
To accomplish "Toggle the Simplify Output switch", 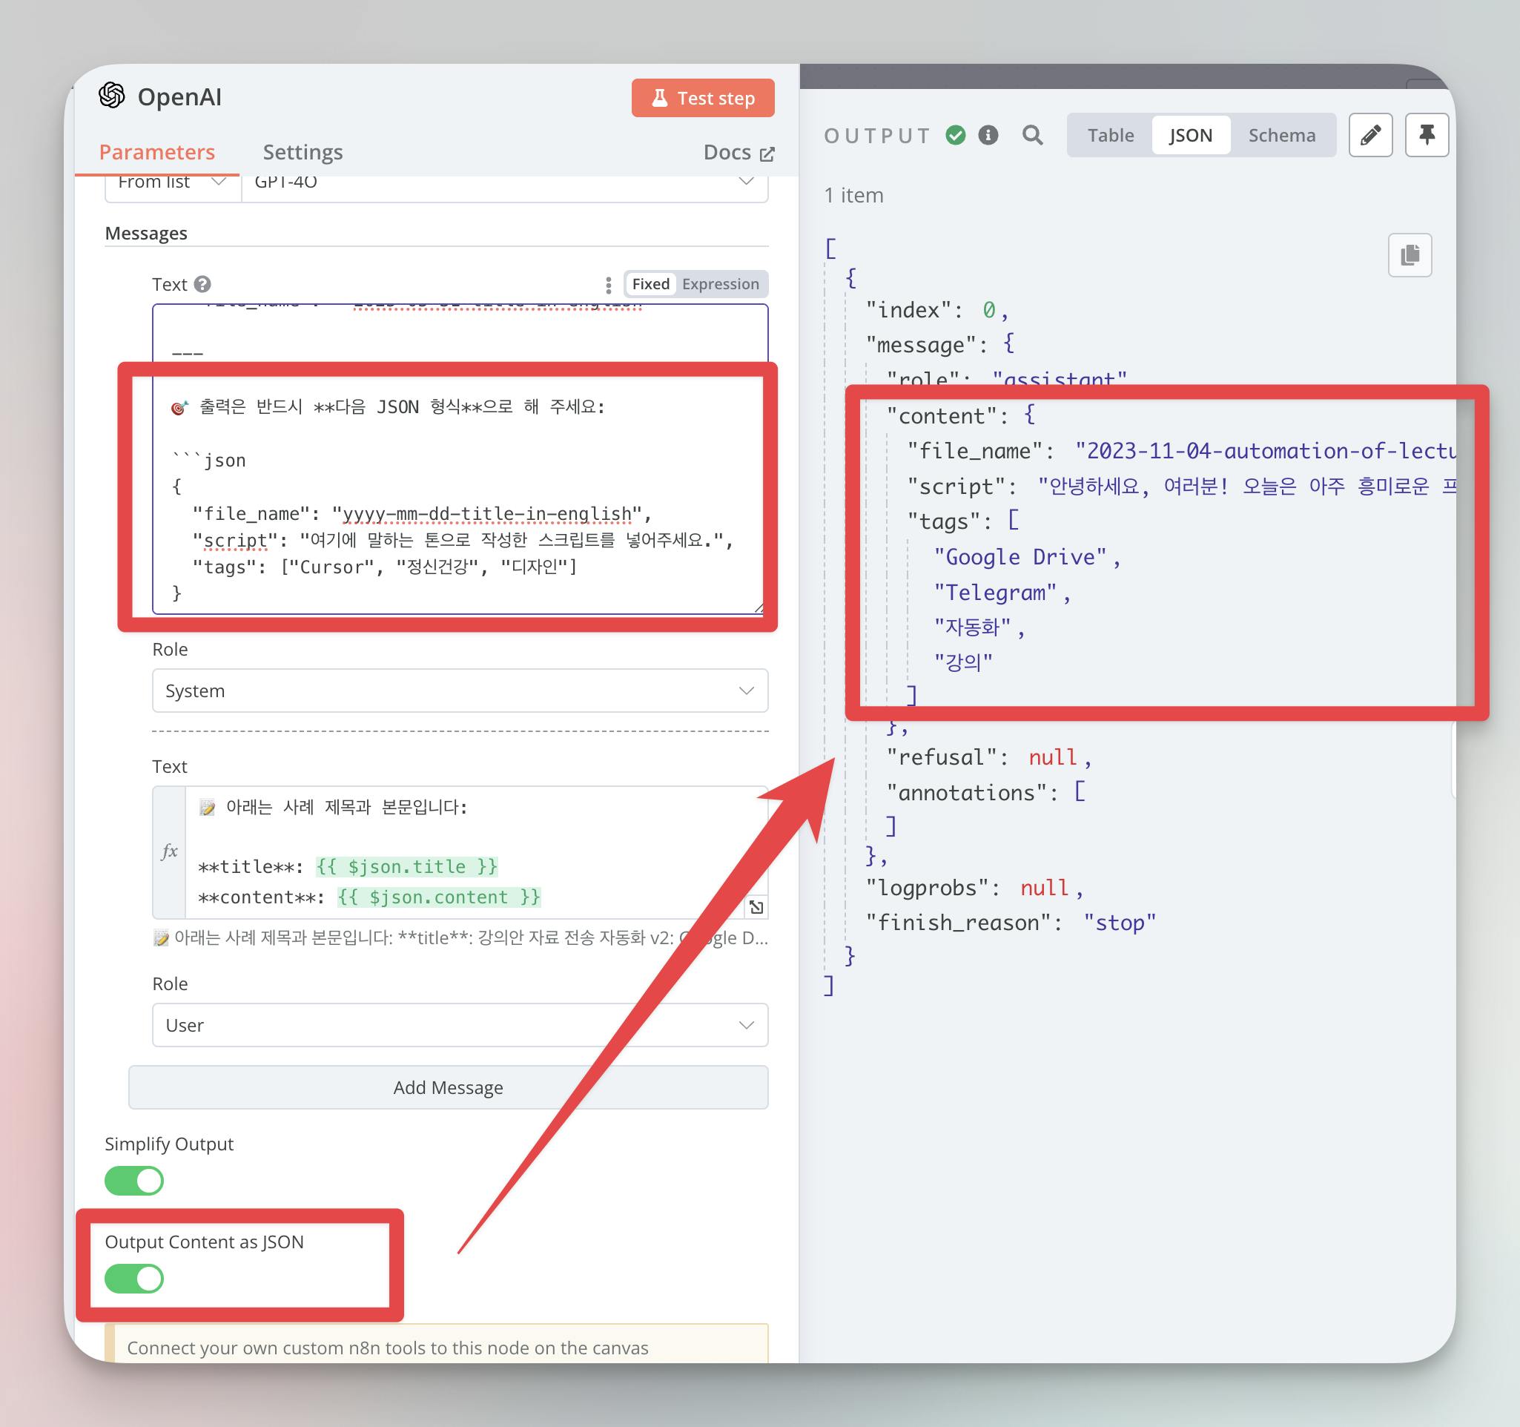I will [134, 1180].
